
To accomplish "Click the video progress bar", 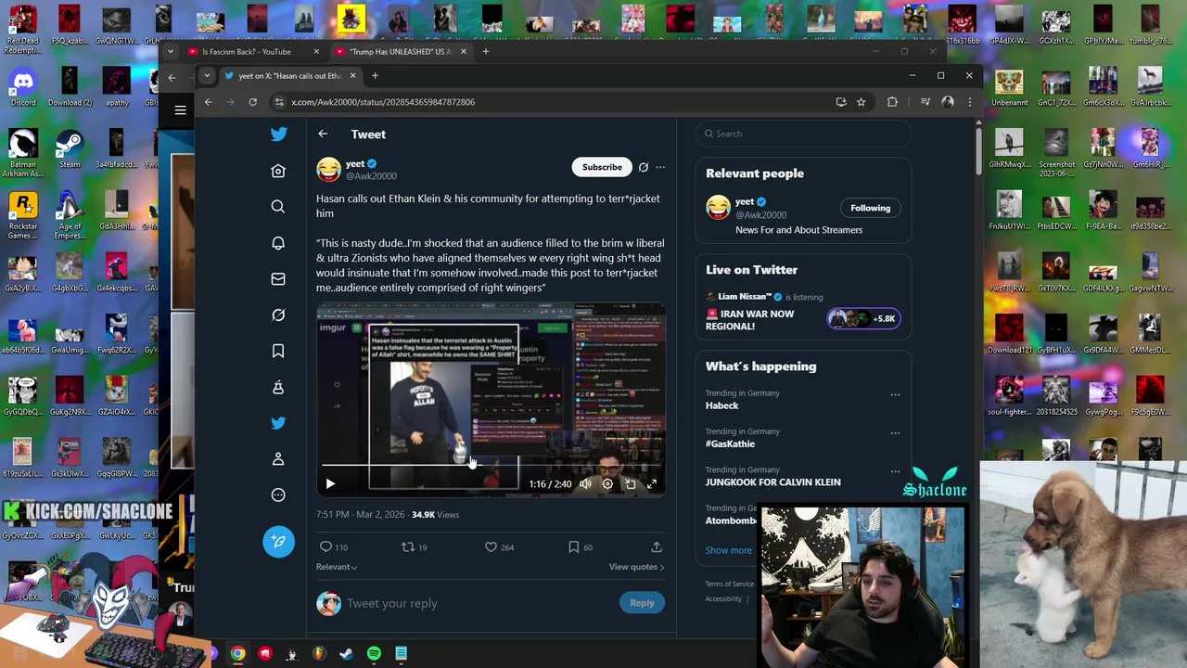I will point(491,465).
